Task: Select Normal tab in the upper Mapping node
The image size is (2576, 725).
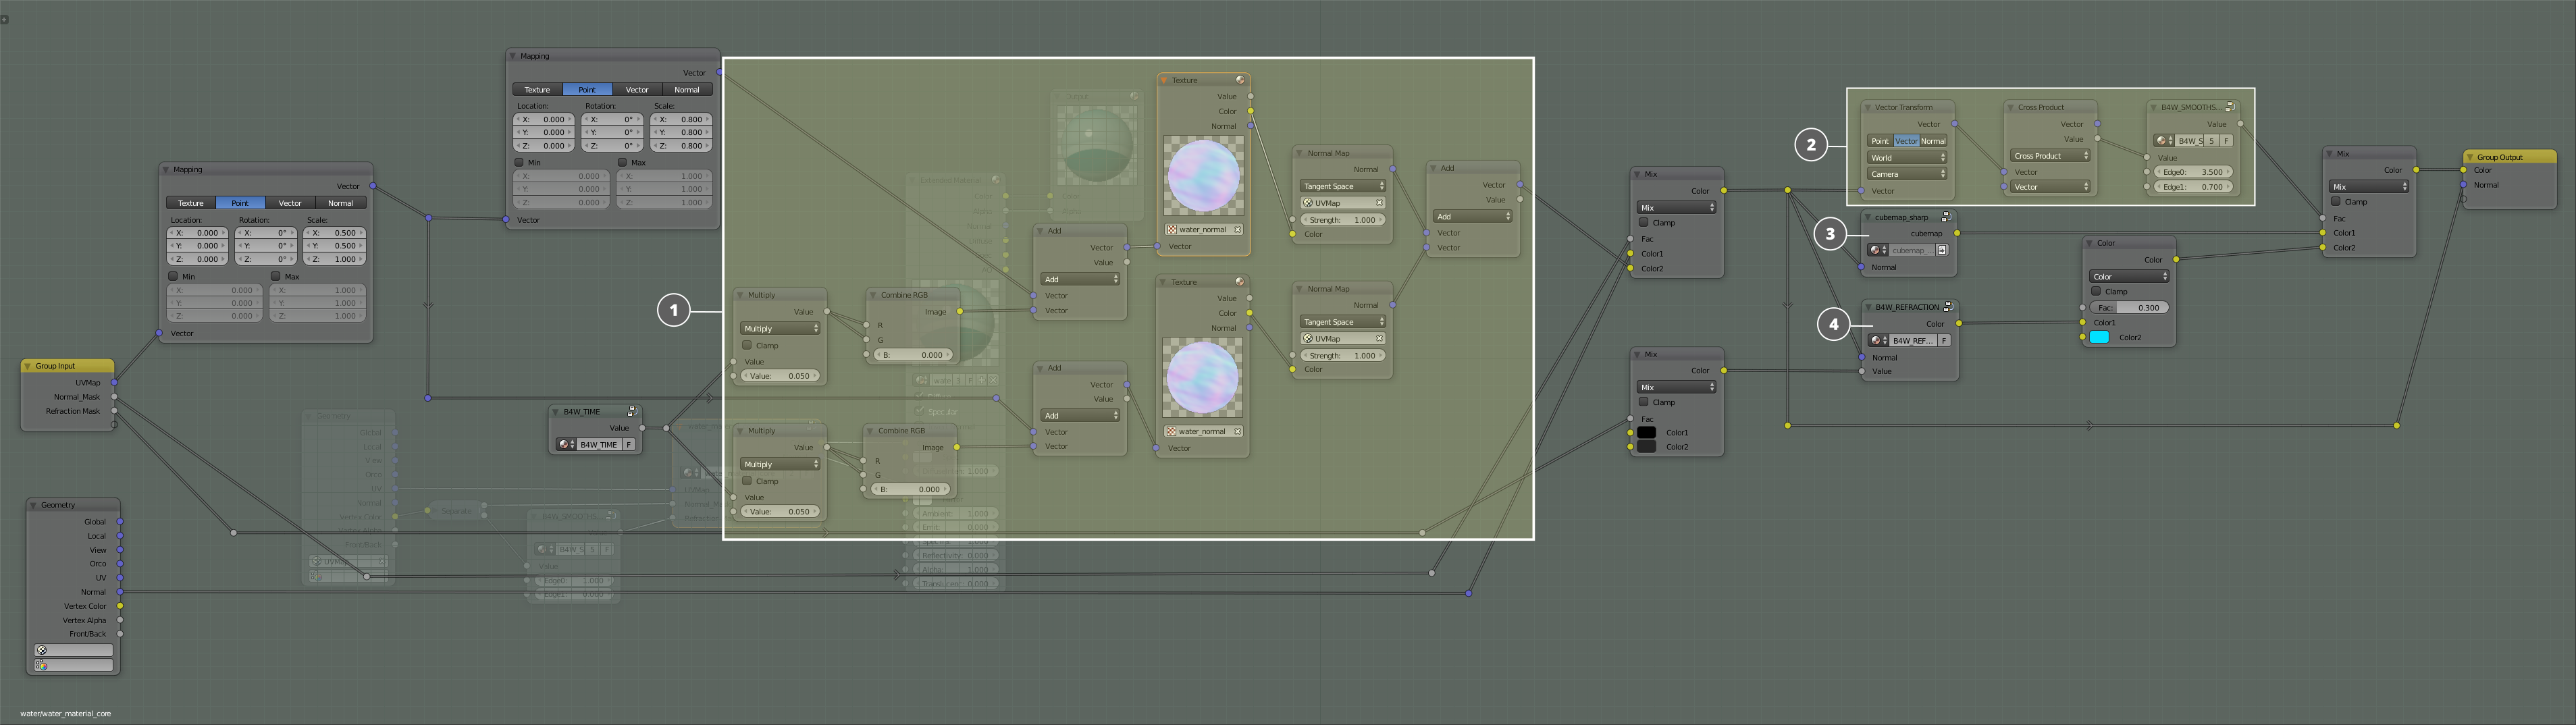Action: click(687, 90)
